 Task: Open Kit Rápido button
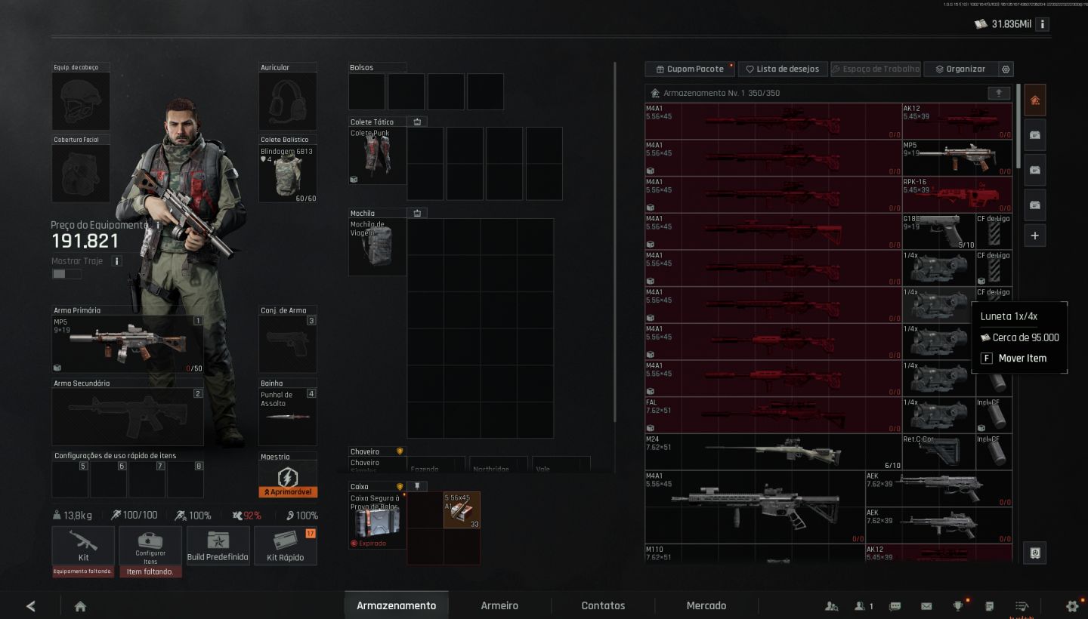pos(286,546)
